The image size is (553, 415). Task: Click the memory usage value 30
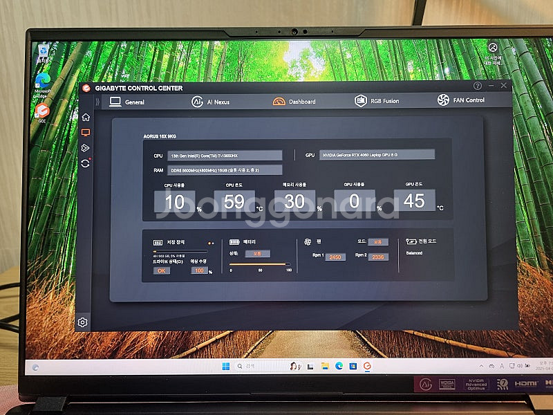coord(294,201)
